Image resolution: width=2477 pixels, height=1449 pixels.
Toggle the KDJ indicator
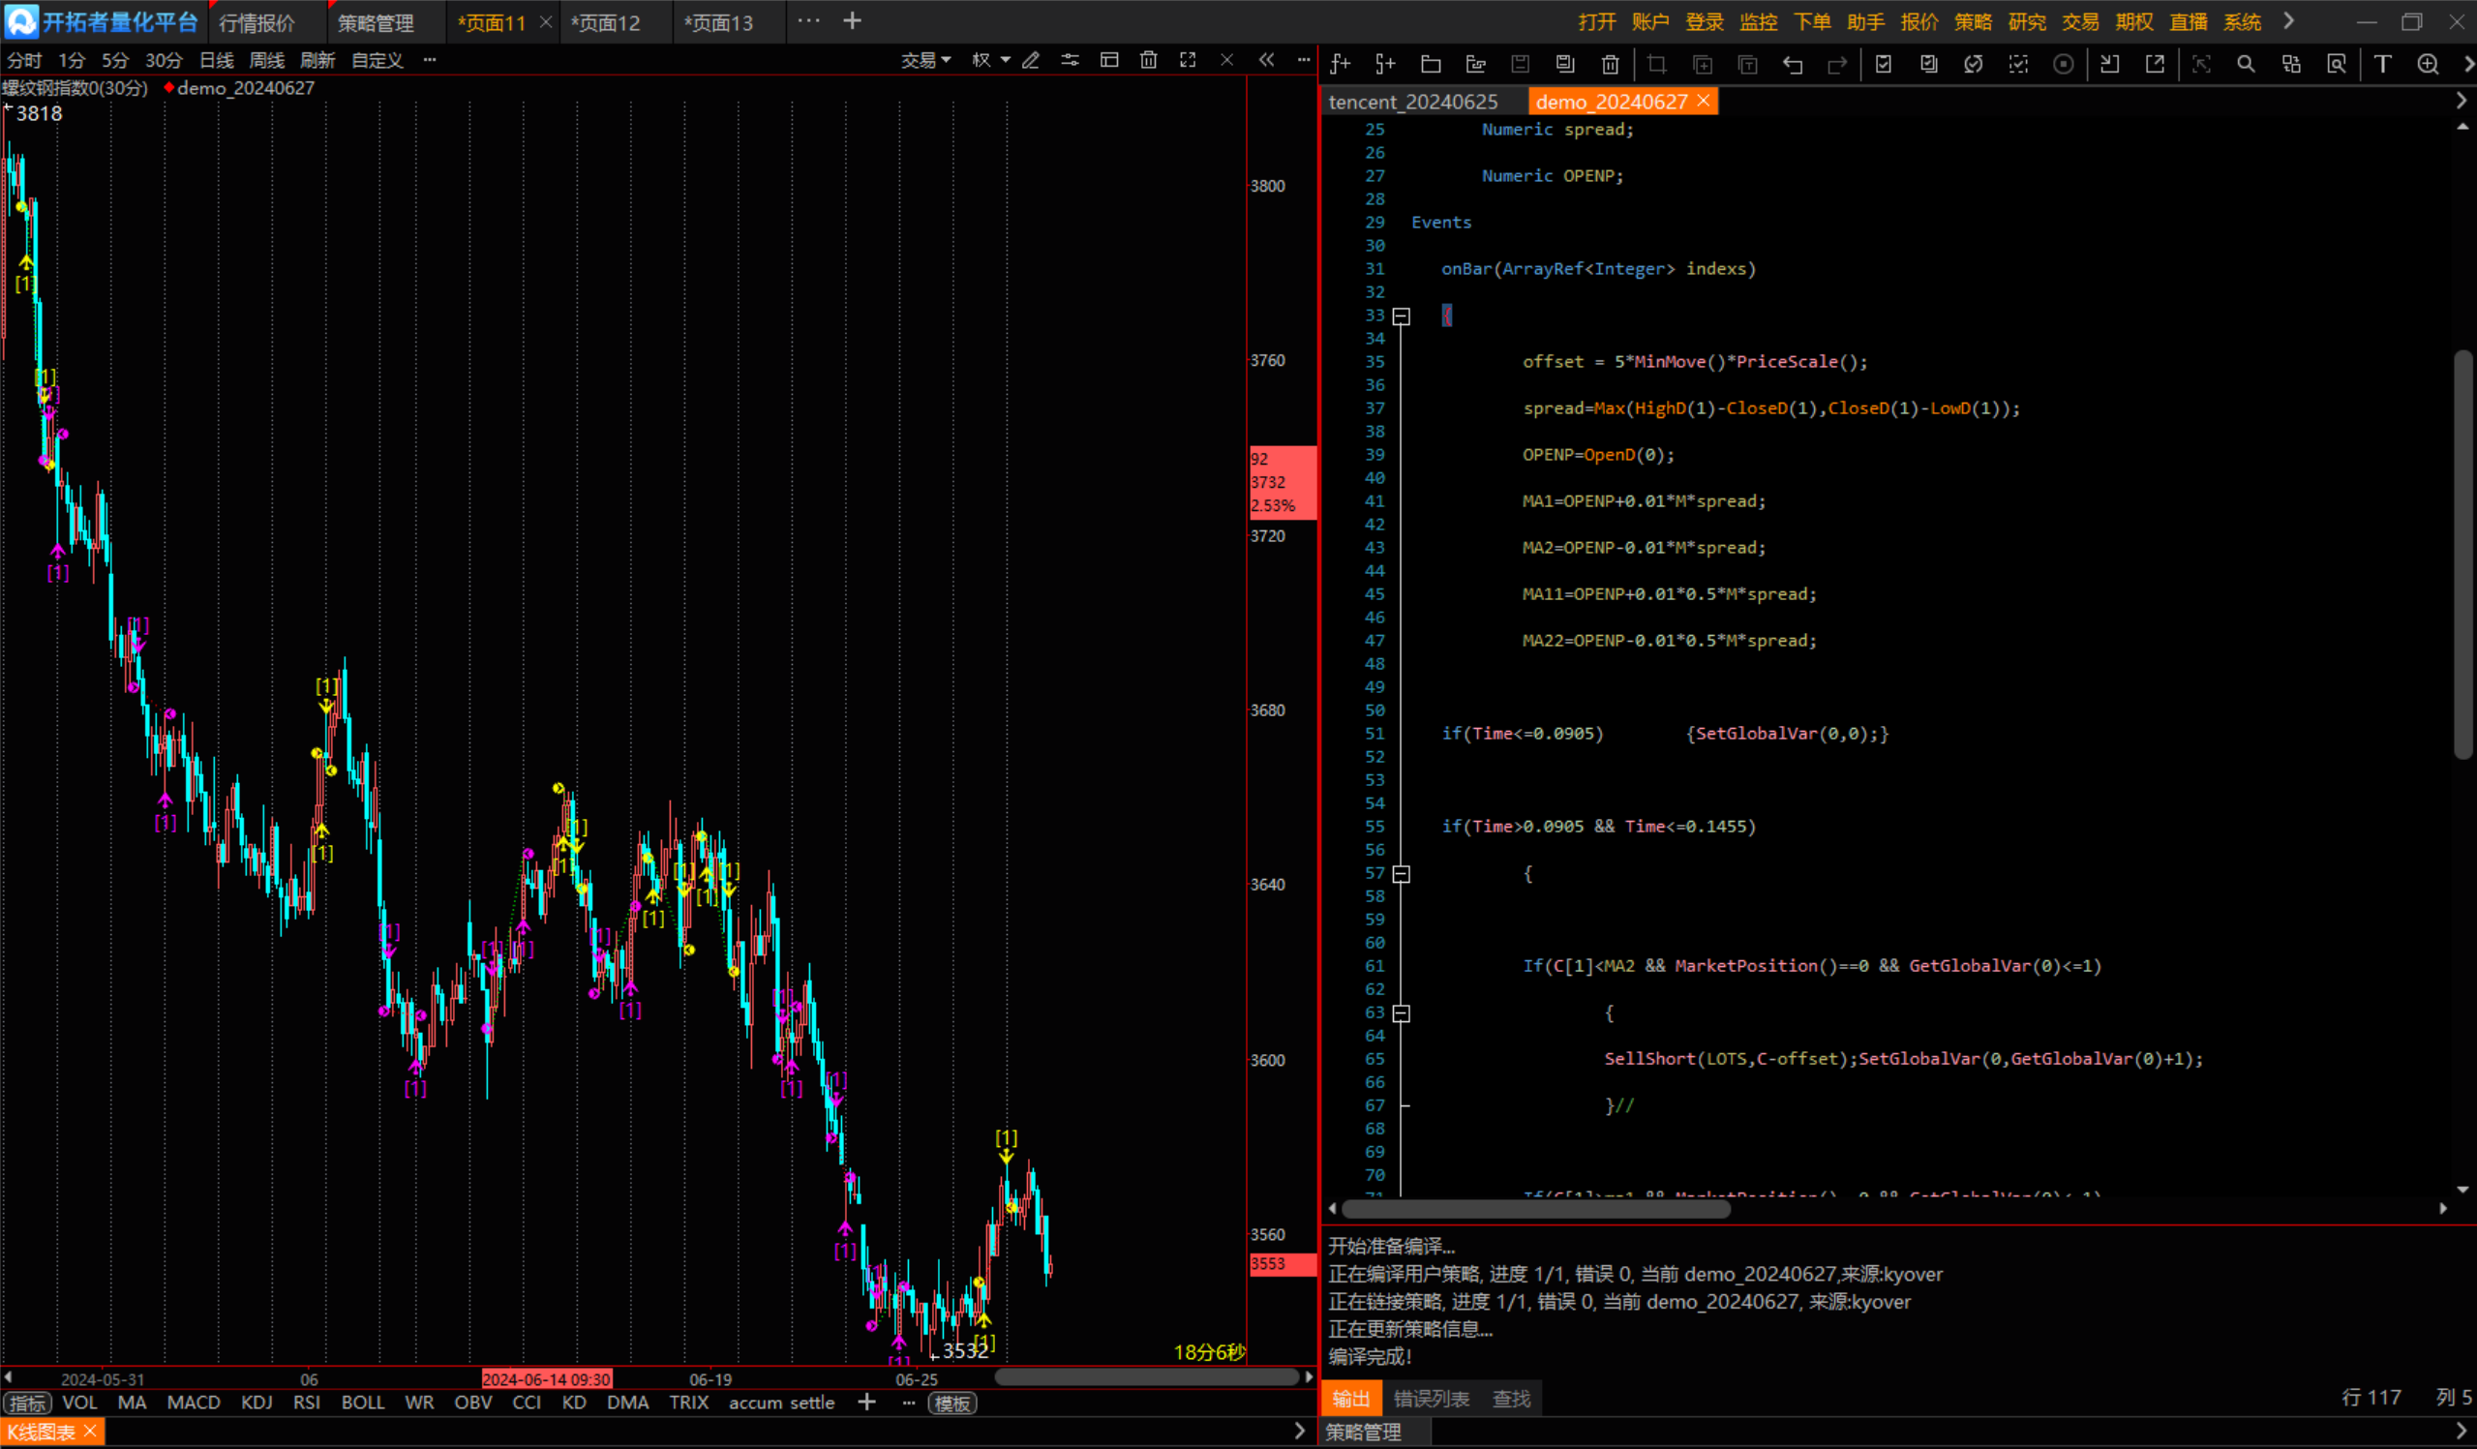tap(257, 1403)
